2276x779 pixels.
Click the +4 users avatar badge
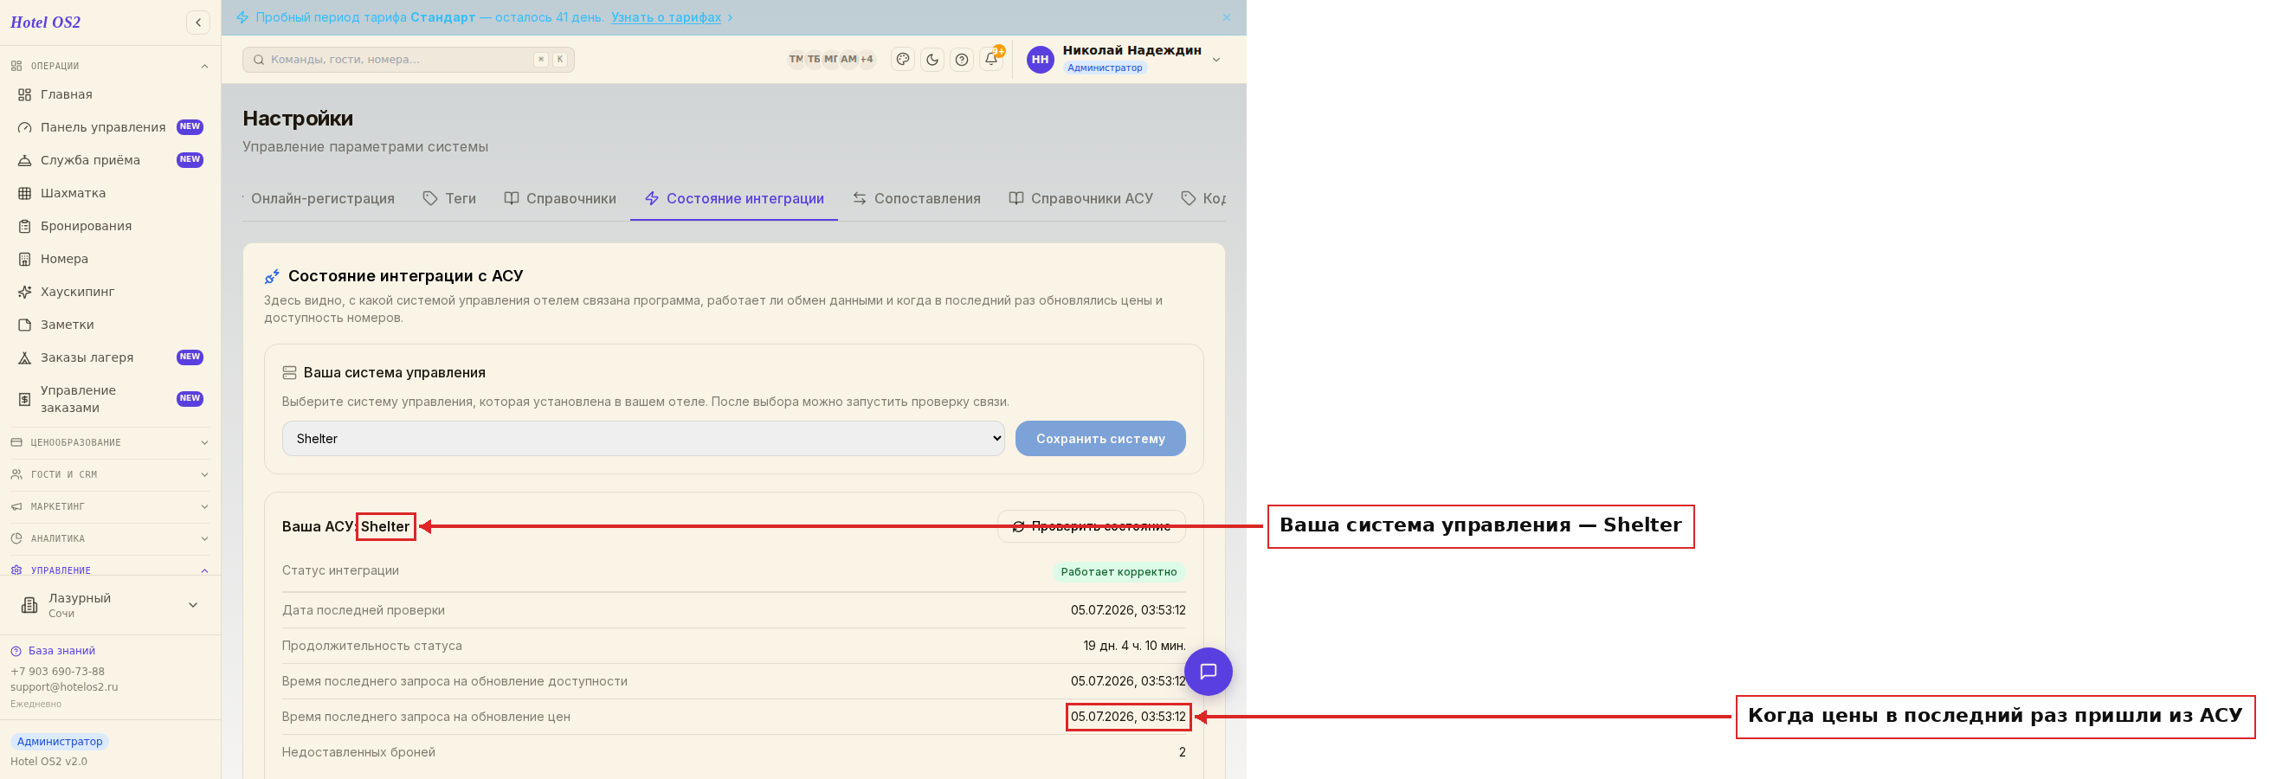pos(867,59)
